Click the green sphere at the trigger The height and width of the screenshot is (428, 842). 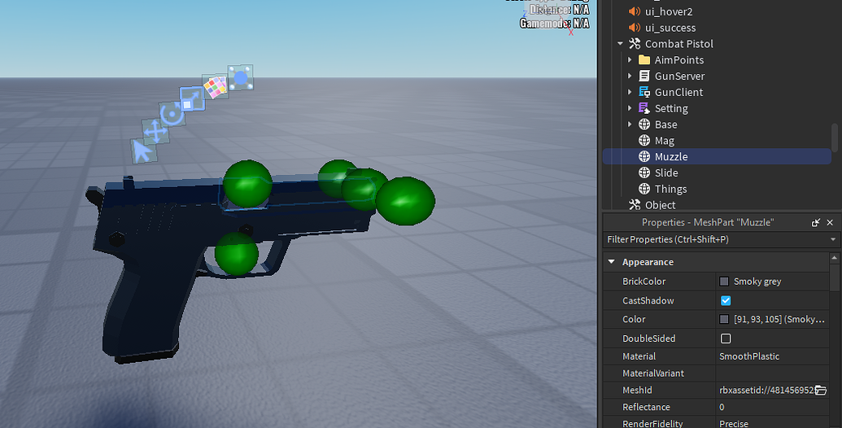pos(236,254)
